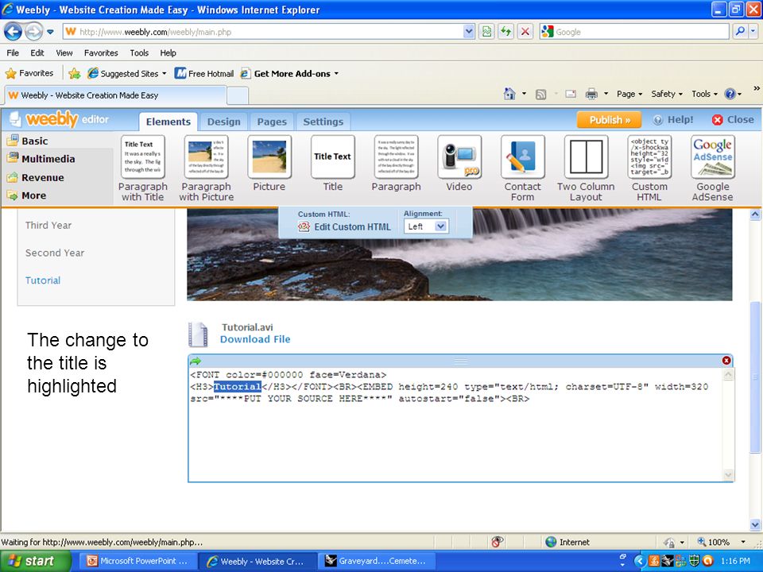Open the recent pages dropdown arrow
The width and height of the screenshot is (763, 572).
pos(50,32)
